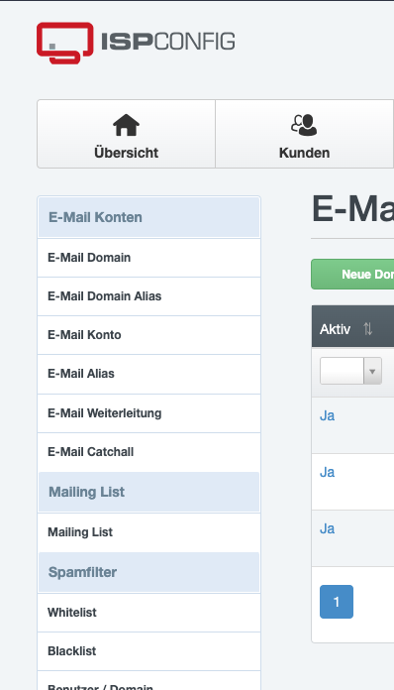Click the Neue Domain green button
This screenshot has height=690, width=394.
[352, 275]
